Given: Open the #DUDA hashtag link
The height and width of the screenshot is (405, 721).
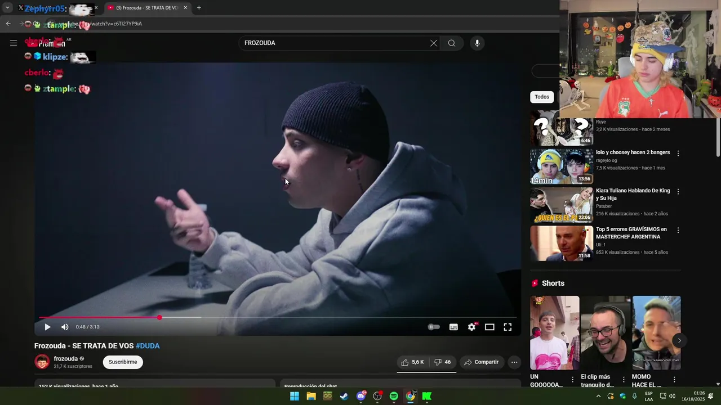Looking at the screenshot, I should tap(148, 346).
